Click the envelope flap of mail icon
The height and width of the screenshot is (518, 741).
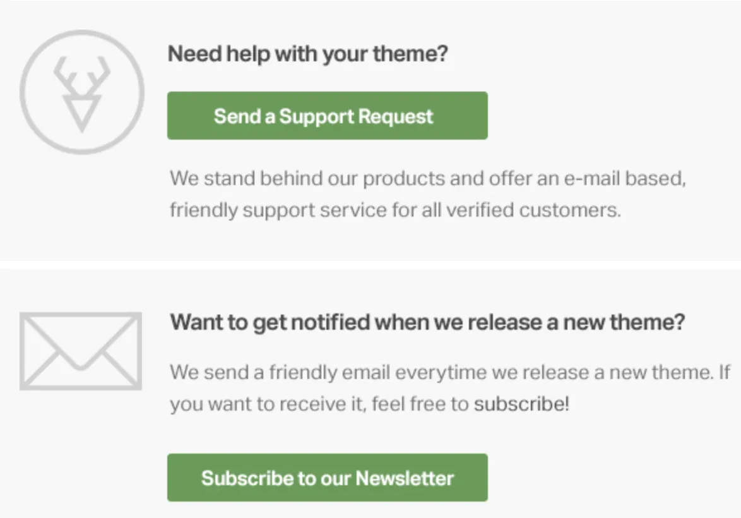[x=81, y=342]
